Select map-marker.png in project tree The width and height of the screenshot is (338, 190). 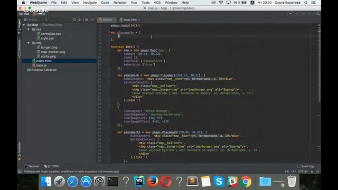(x=53, y=52)
